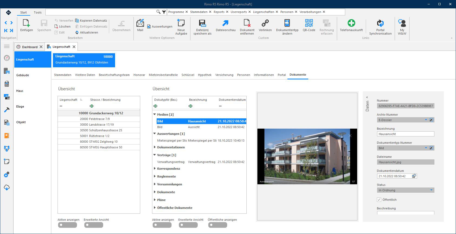Select Gebäude in left panel

pos(23,75)
